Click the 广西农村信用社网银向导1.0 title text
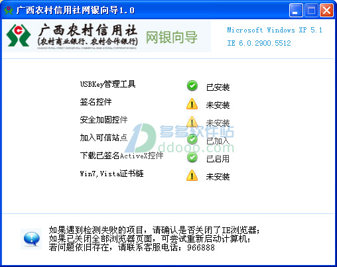337x267 pixels. [x=76, y=11]
